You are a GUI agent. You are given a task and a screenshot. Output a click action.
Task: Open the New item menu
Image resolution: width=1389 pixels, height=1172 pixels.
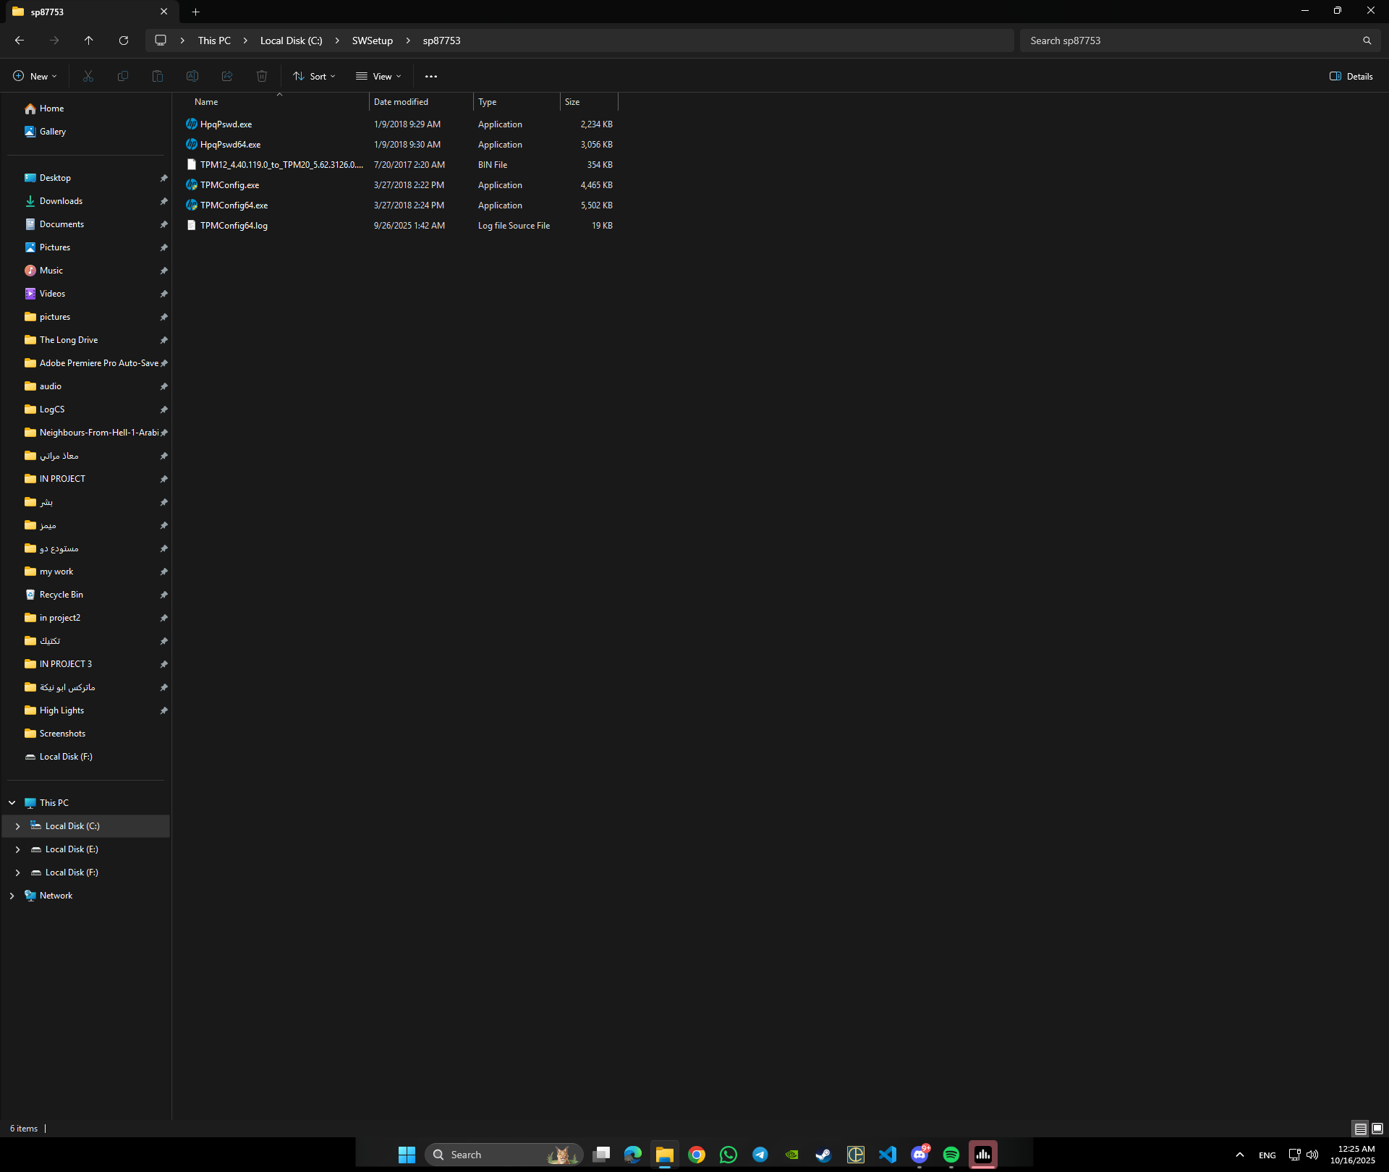(35, 76)
